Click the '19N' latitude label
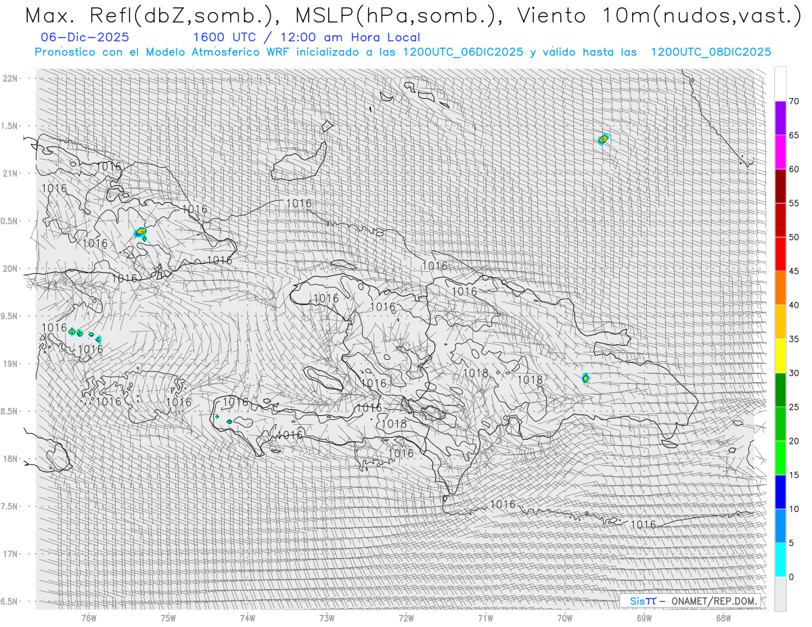Viewport: 812px width, 627px height. (x=9, y=363)
